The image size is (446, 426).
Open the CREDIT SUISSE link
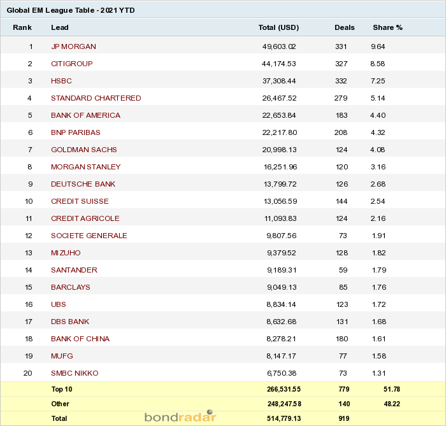[x=80, y=201]
